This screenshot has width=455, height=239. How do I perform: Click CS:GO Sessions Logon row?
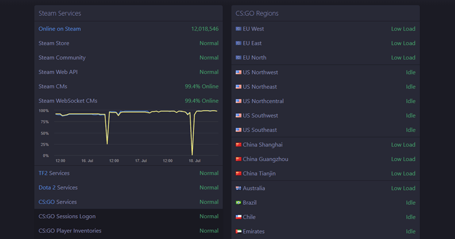[129, 216]
